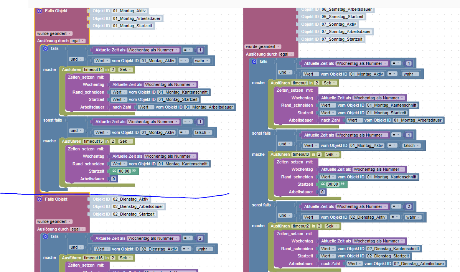This screenshot has height=272, width=460.
Task: Open Auslösung durch egal dropdown of 02_Dienstag trigger
Action: (78, 229)
